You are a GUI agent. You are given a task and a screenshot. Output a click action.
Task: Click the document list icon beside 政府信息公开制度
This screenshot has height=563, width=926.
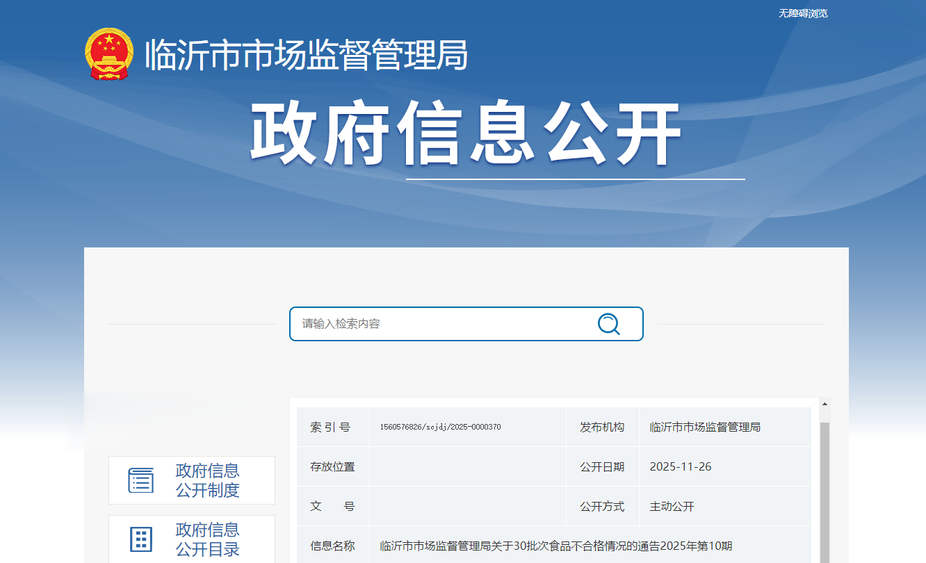click(x=141, y=480)
